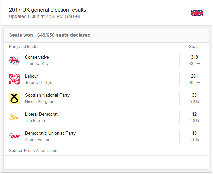Click the Conservative party logo
This screenshot has height=174, width=213.
point(14,60)
